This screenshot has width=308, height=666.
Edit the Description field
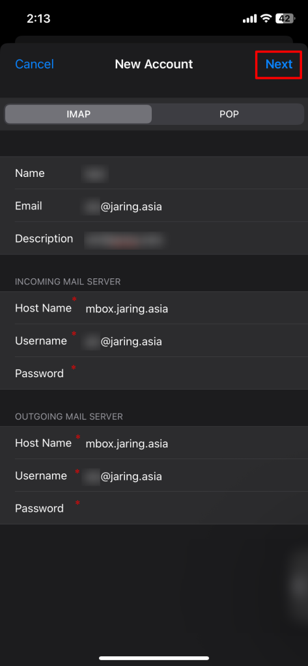pyautogui.click(x=154, y=239)
